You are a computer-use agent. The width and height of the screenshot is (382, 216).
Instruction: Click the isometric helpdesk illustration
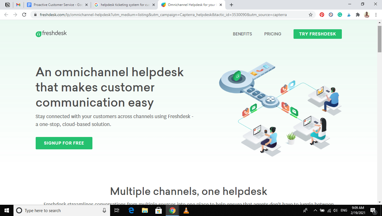click(280, 109)
